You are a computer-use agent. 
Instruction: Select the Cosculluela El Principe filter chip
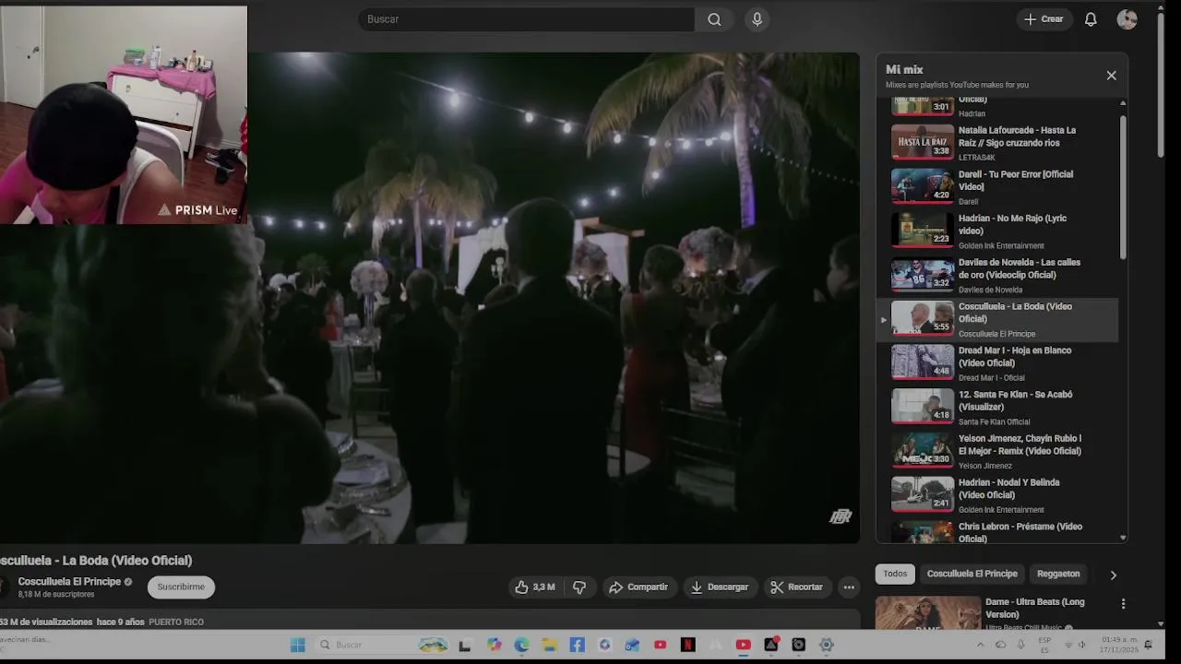(x=972, y=574)
